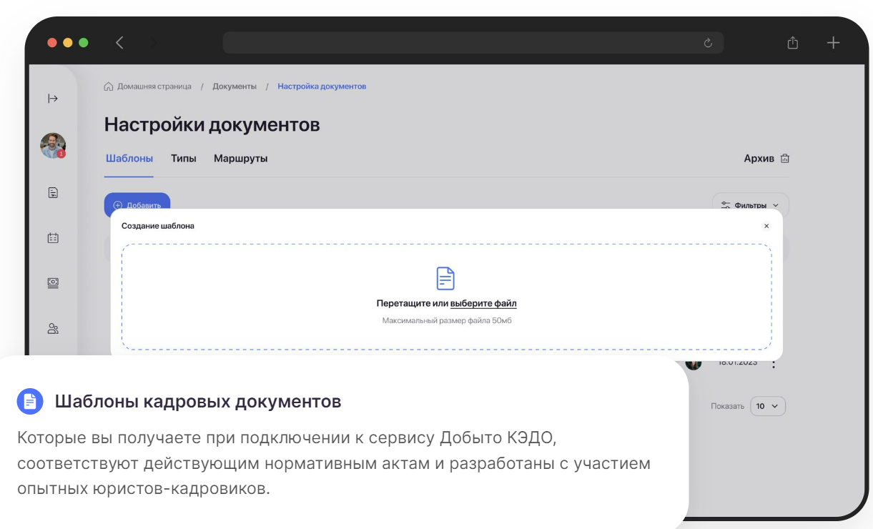Click the Добавить button
873x529 pixels.
137,204
